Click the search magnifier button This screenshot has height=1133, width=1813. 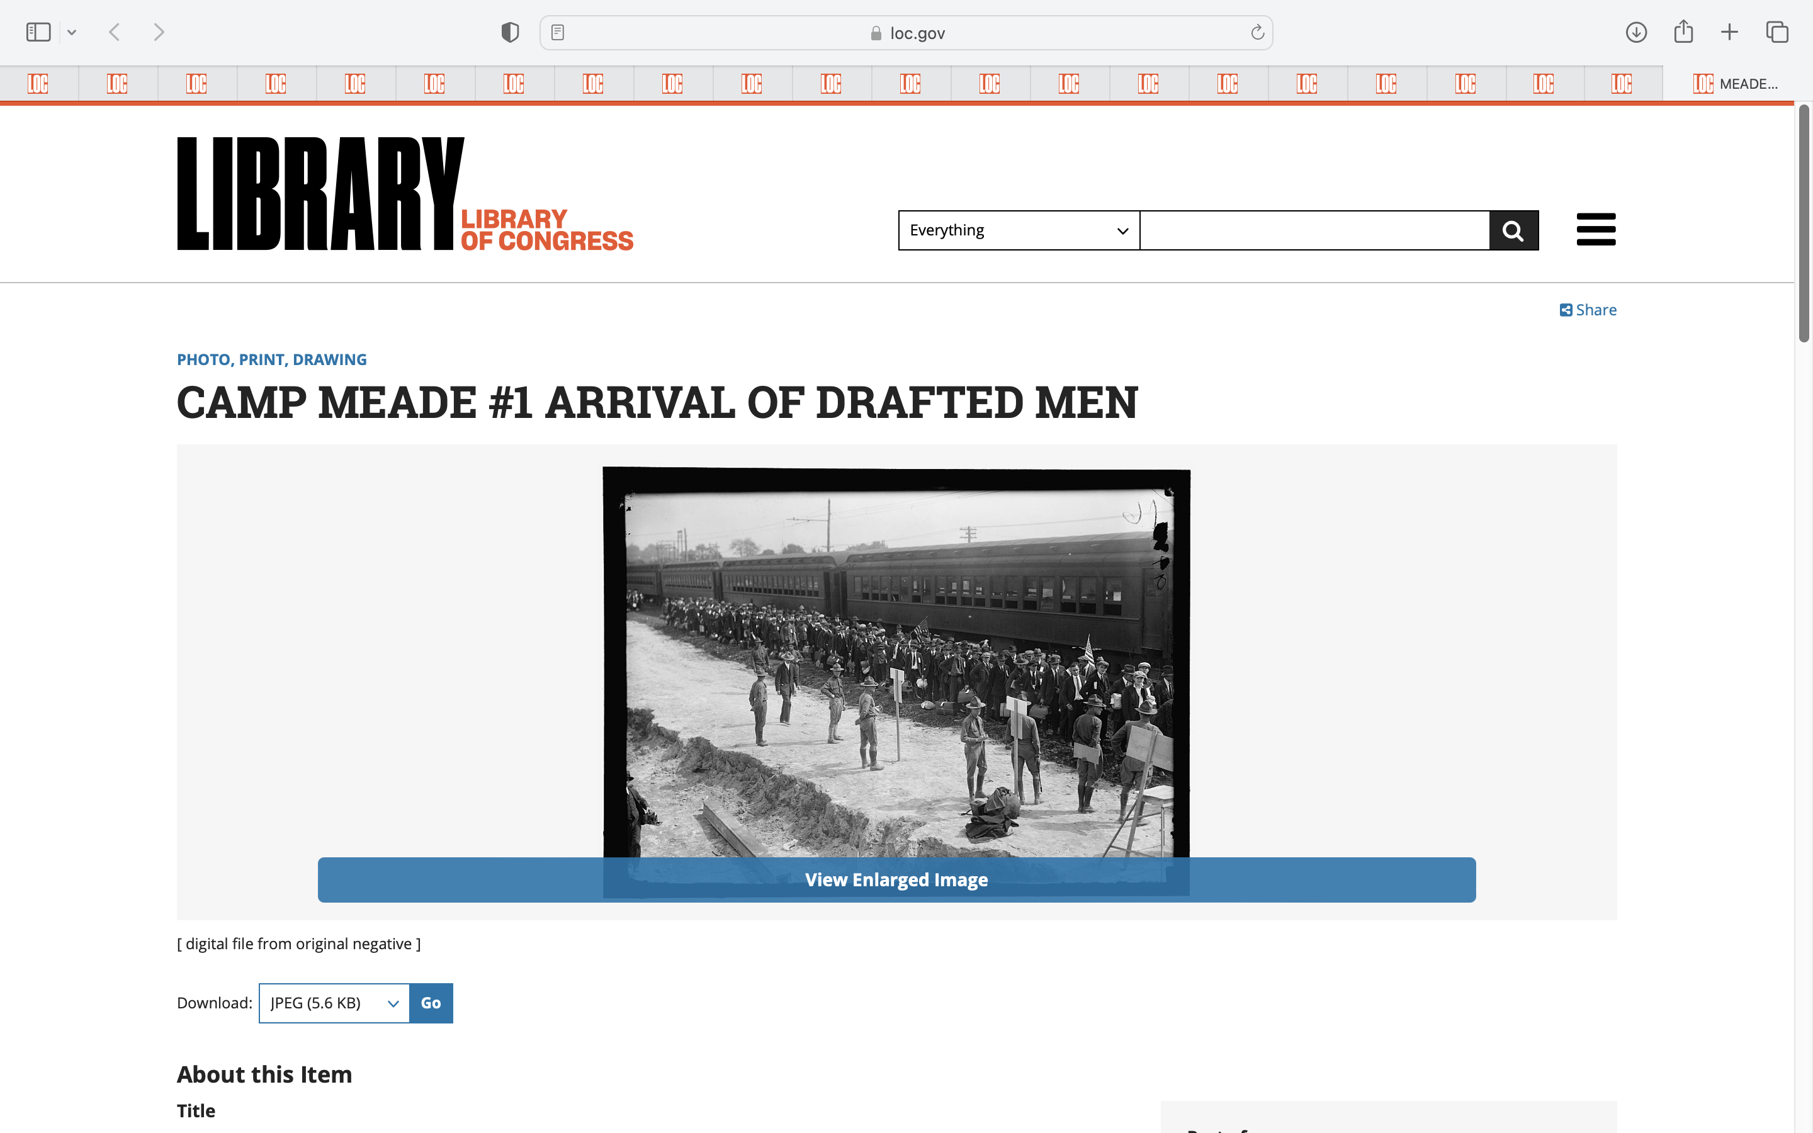1513,230
